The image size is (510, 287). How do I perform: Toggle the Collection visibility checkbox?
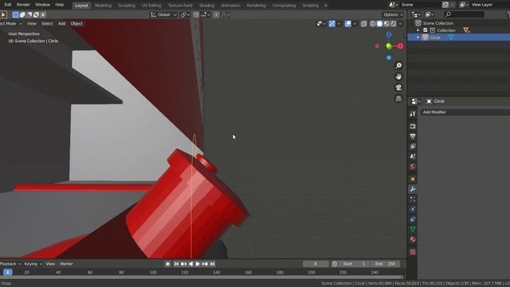425,30
